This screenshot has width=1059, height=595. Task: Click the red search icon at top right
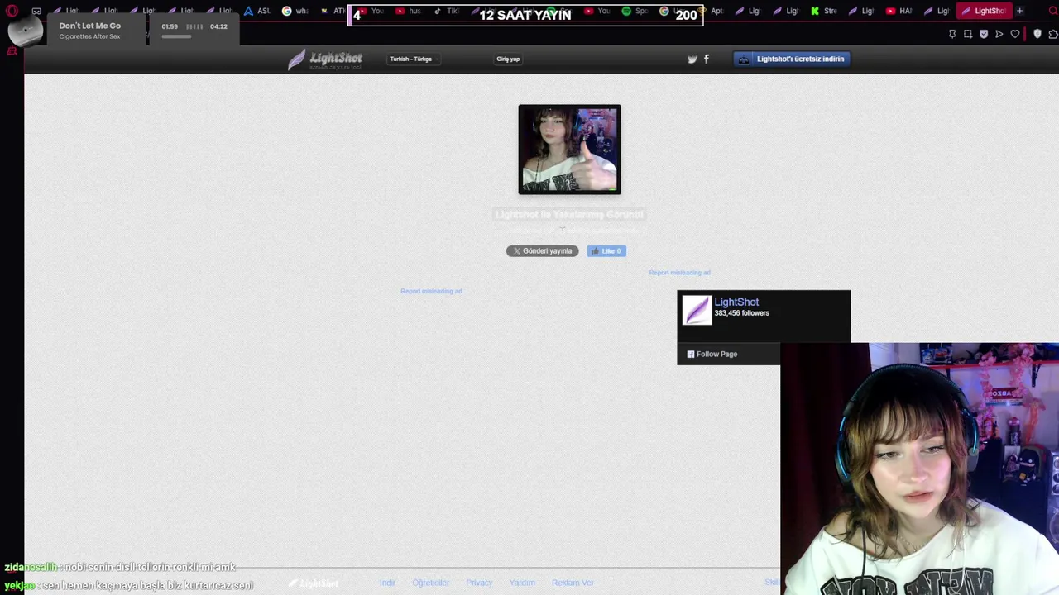tap(1052, 11)
